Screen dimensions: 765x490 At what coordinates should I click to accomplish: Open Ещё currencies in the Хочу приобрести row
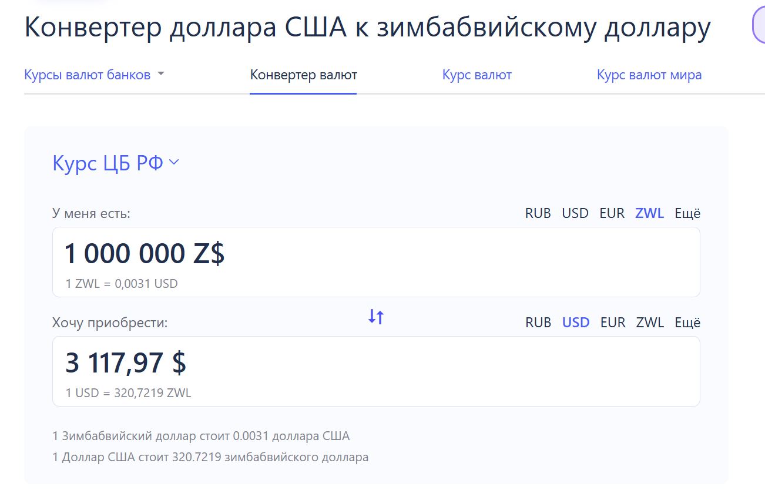[687, 323]
